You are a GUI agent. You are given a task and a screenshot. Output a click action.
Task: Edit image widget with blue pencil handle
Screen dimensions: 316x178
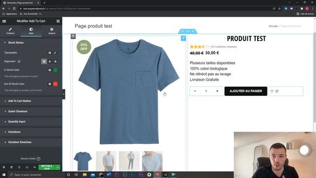183,38
